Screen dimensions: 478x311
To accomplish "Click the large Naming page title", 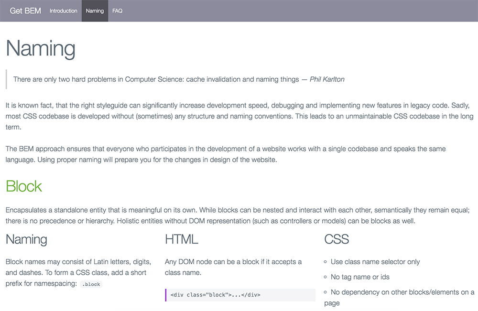I will (x=41, y=49).
